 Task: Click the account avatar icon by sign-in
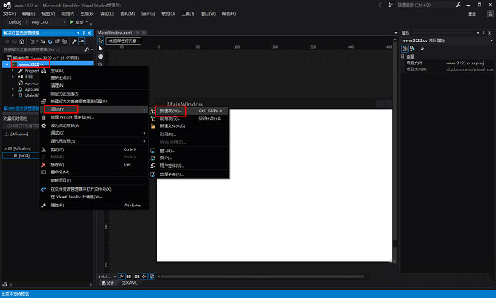(490, 13)
